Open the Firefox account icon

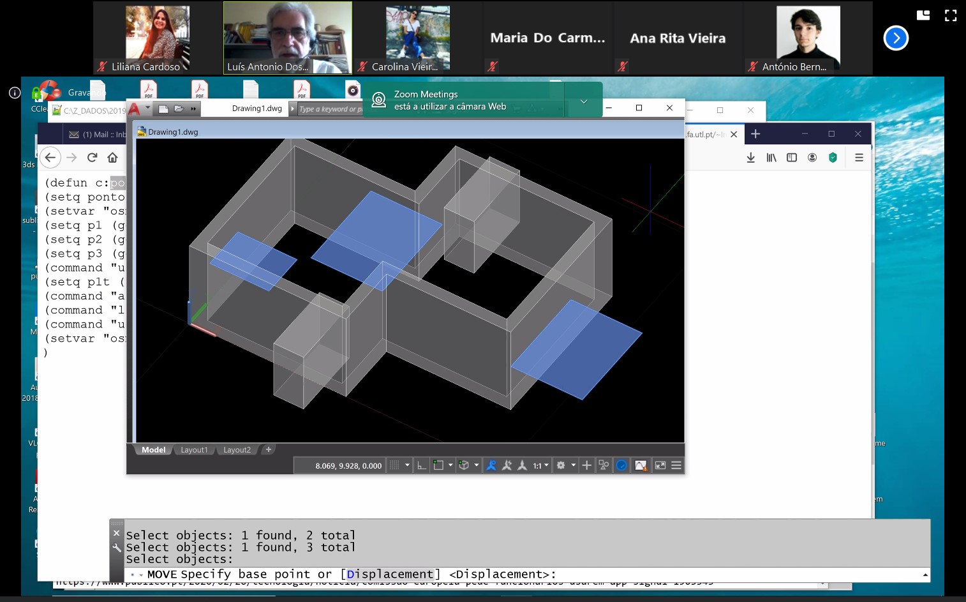pos(812,158)
